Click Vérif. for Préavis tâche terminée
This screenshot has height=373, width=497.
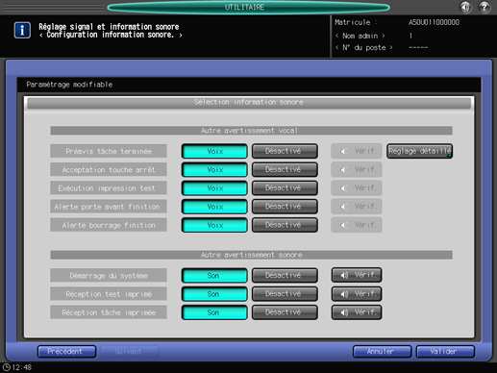click(x=357, y=151)
